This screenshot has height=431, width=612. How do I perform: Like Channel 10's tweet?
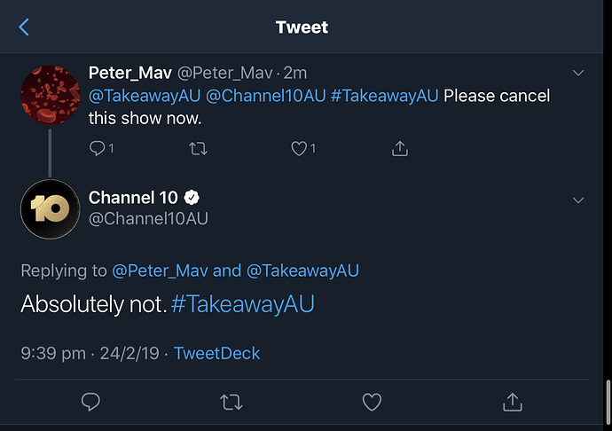pos(372,403)
